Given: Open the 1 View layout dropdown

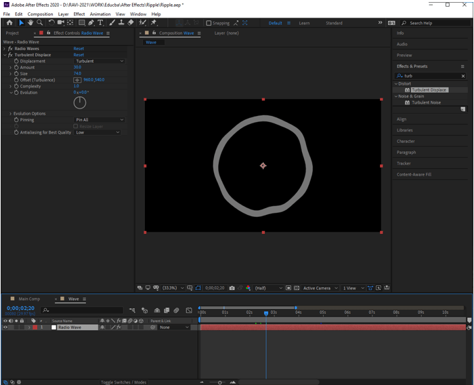Looking at the screenshot, I should click(353, 288).
